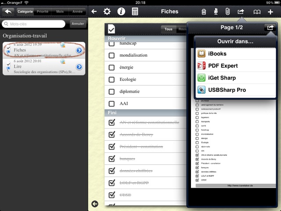The height and width of the screenshot is (211, 281).
Task: Tap the microphone recording icon
Action: click(216, 11)
